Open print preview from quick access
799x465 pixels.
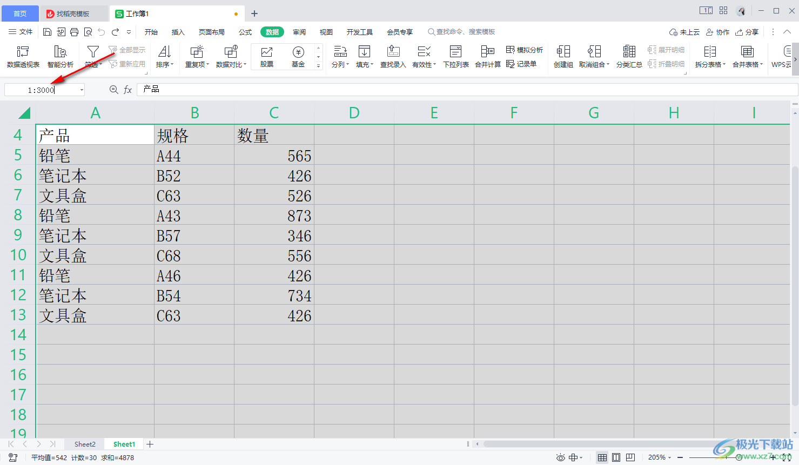(88, 32)
